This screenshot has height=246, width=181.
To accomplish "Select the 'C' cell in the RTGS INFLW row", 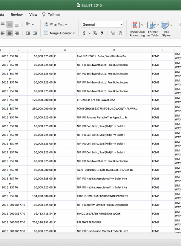I will pos(65,196).
